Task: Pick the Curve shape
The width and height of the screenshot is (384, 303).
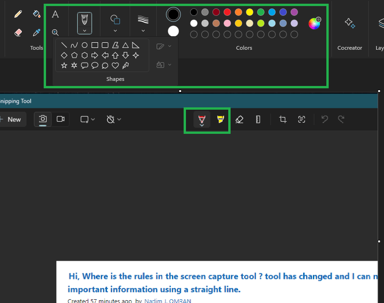Action: [74, 45]
